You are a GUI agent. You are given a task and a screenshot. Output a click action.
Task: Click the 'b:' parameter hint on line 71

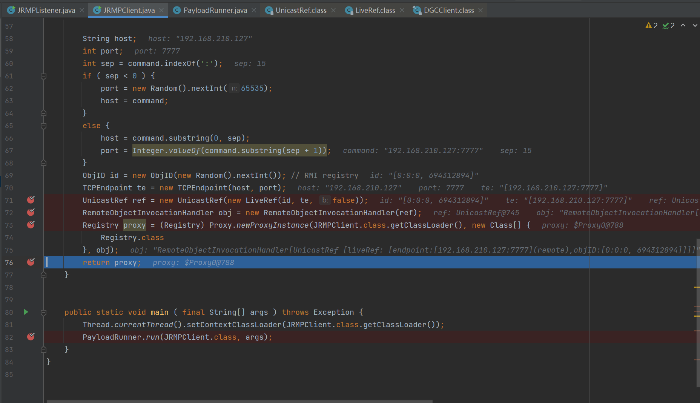[325, 200]
